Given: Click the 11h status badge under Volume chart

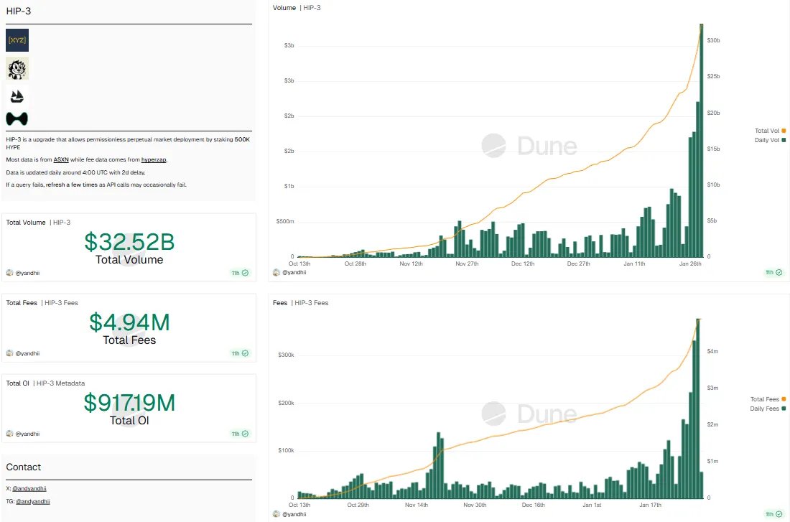Looking at the screenshot, I should click(x=773, y=273).
